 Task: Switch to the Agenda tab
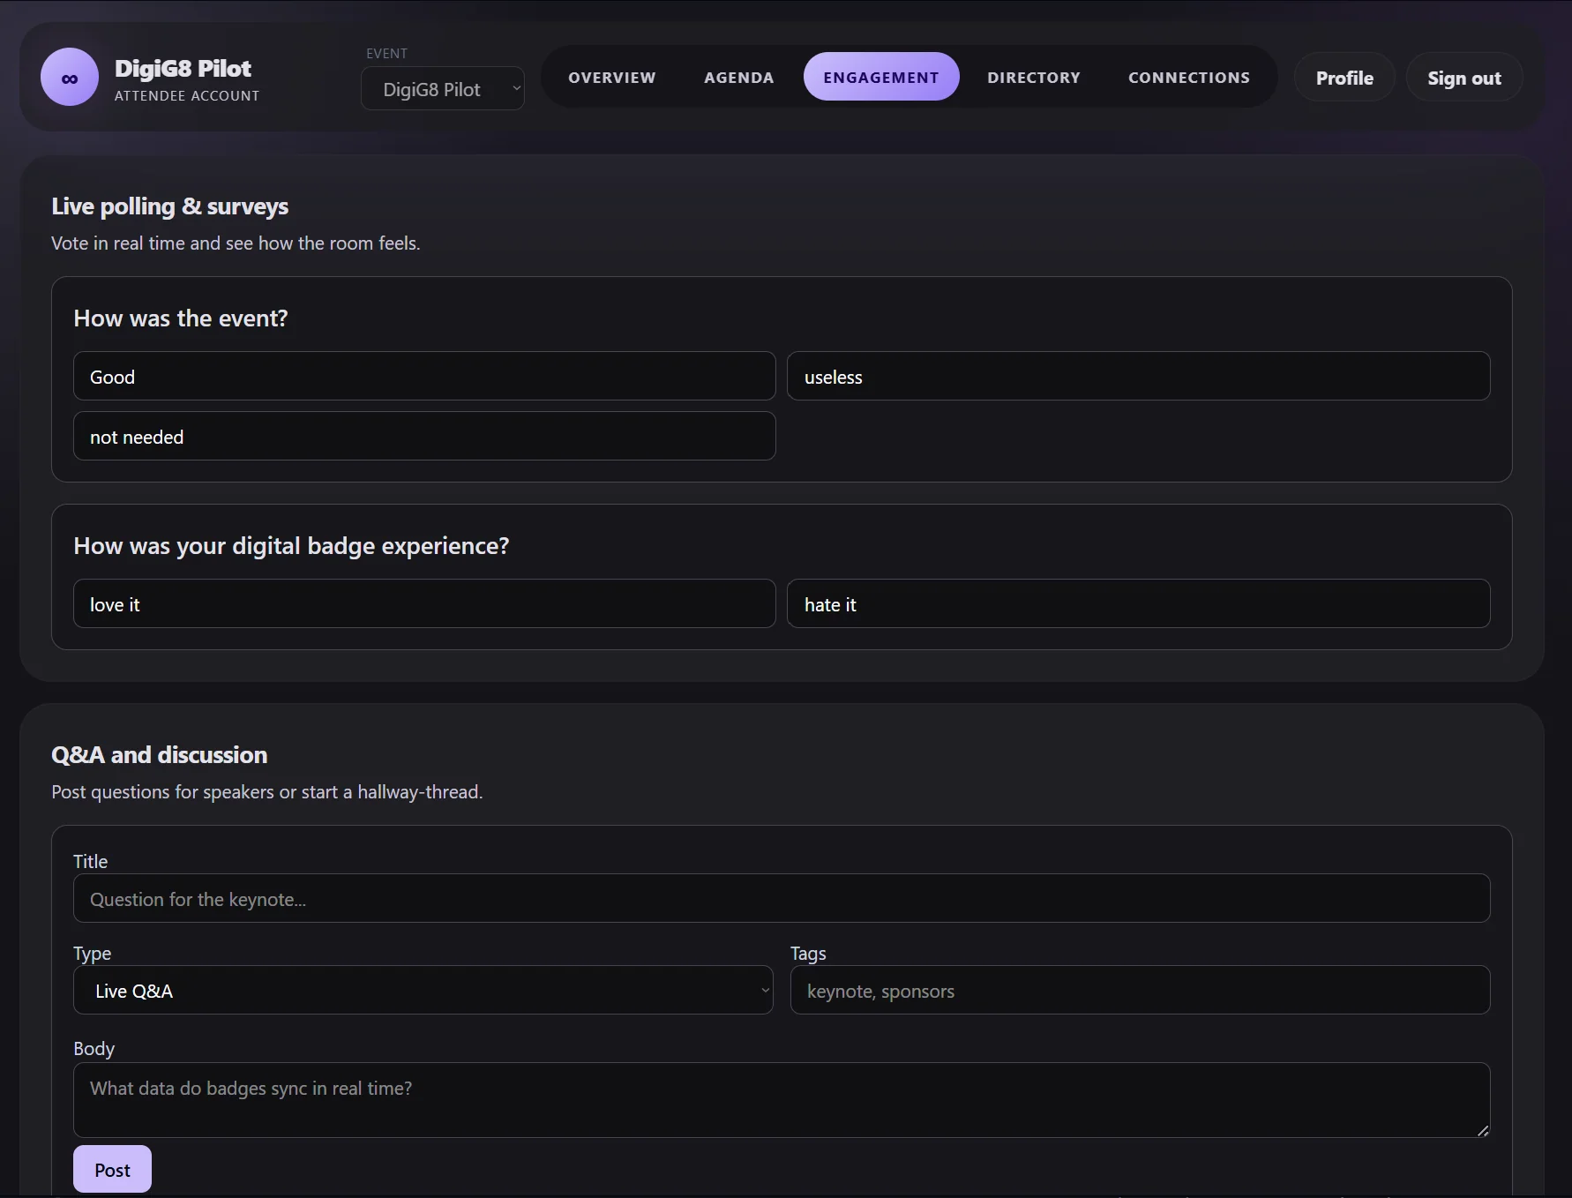[x=739, y=77]
